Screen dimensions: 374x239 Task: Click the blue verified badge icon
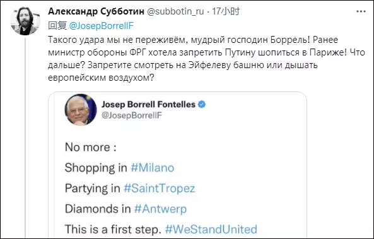pos(202,105)
